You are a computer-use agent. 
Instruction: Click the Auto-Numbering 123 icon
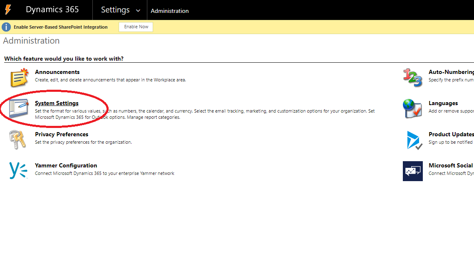coord(413,78)
